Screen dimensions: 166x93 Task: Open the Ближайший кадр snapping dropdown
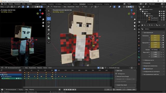[x=119, y=68]
